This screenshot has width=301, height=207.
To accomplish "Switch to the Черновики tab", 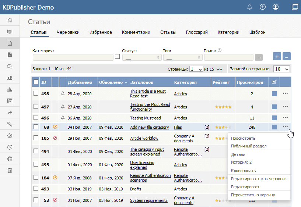I will click(68, 32).
